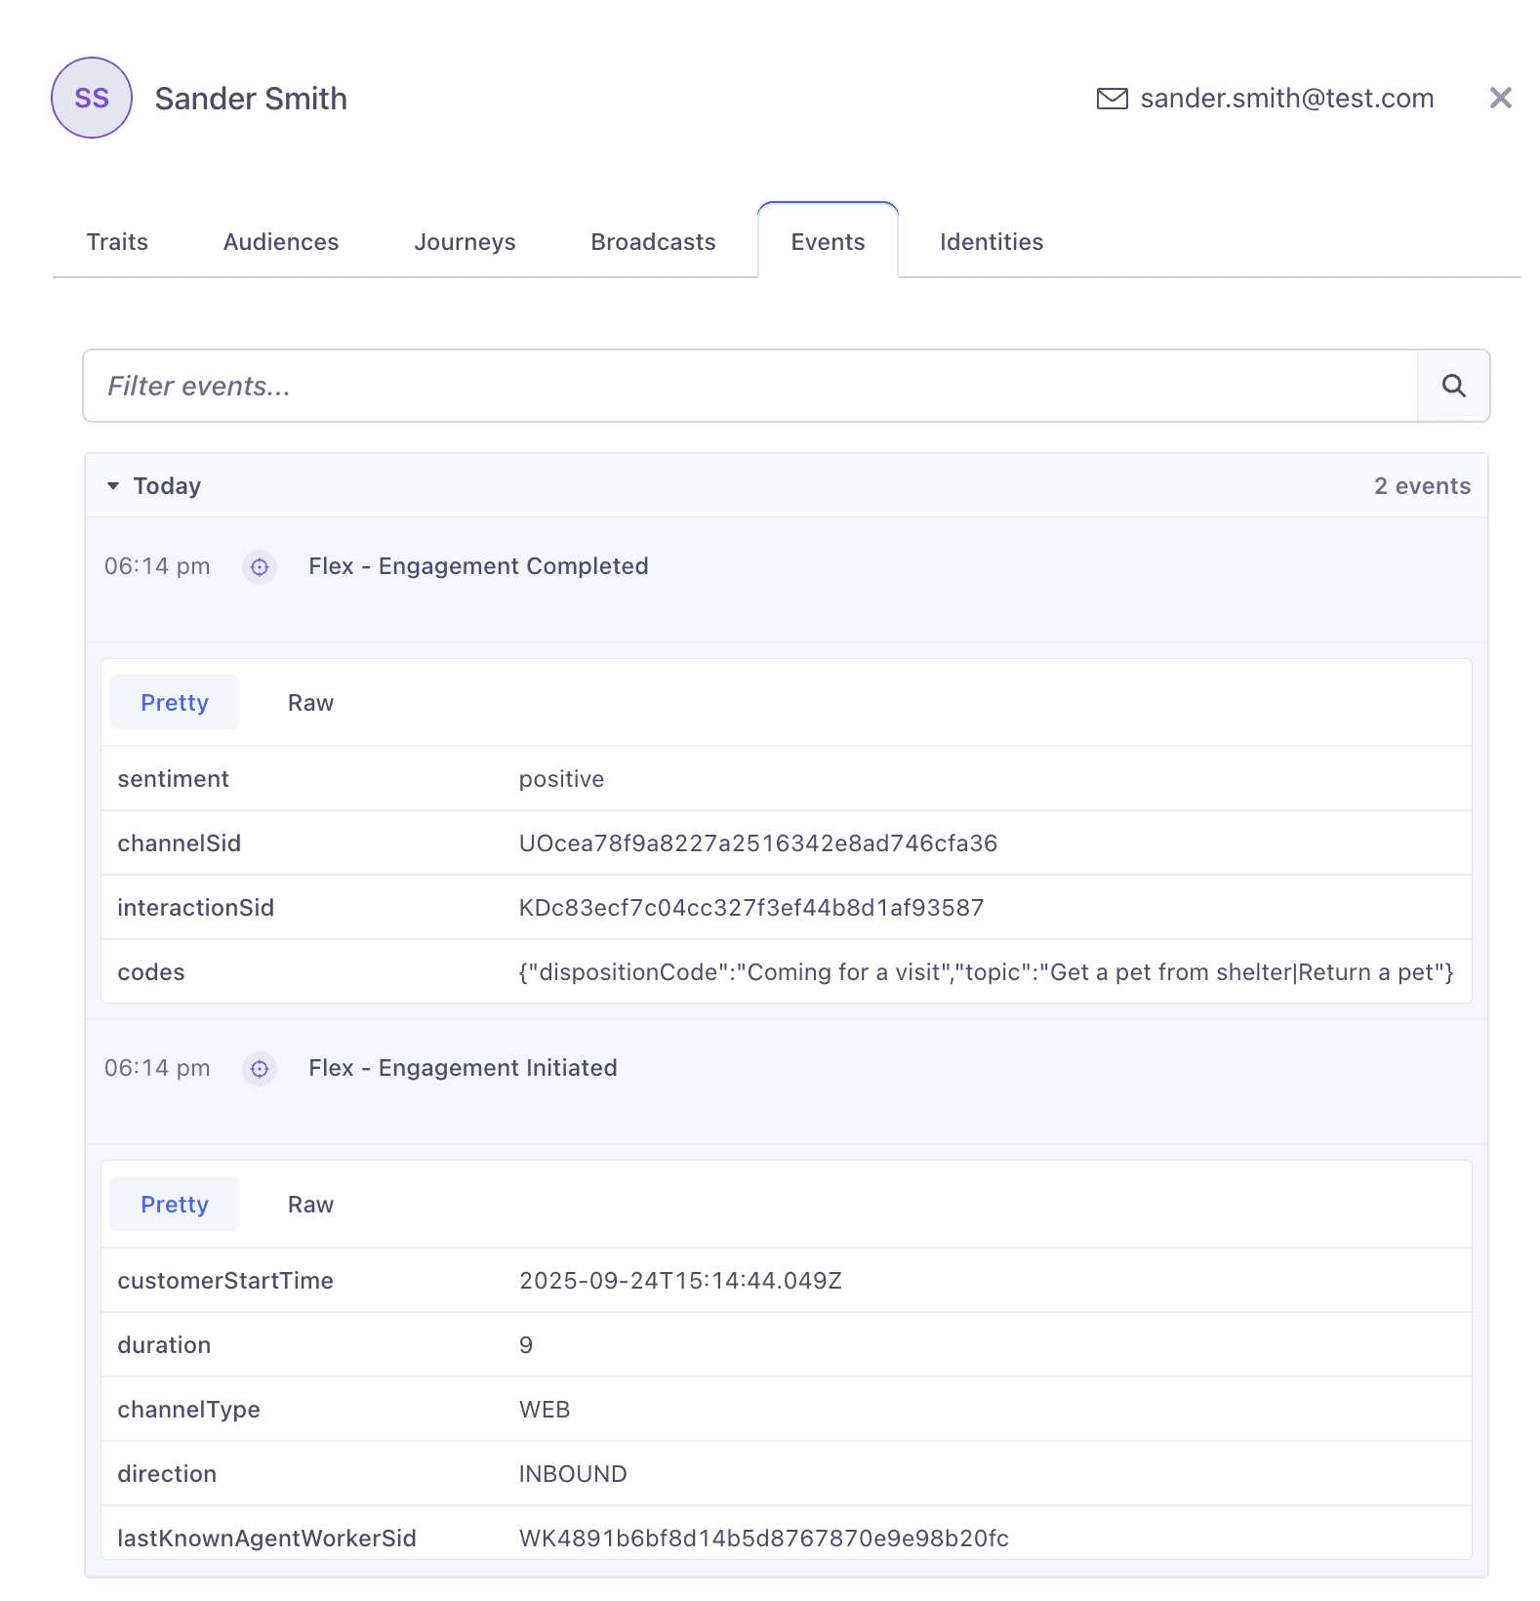Click Engagement Initiated event target icon
This screenshot has height=1601, width=1540.
coord(260,1069)
